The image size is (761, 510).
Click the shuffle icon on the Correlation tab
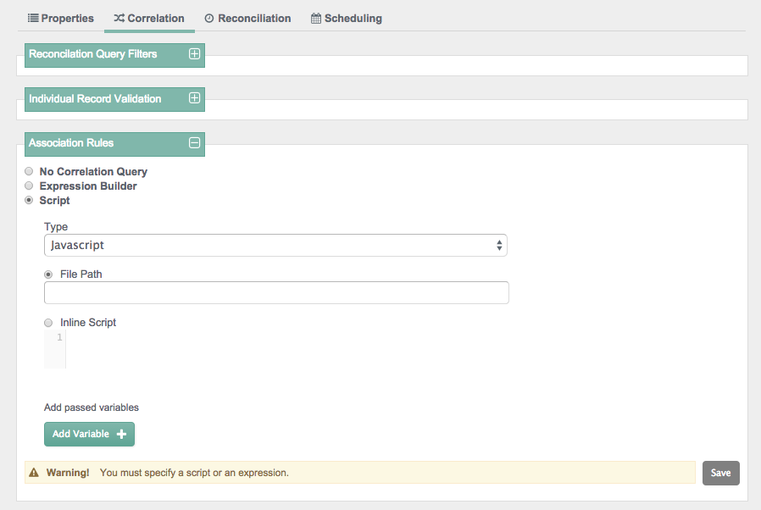point(119,18)
